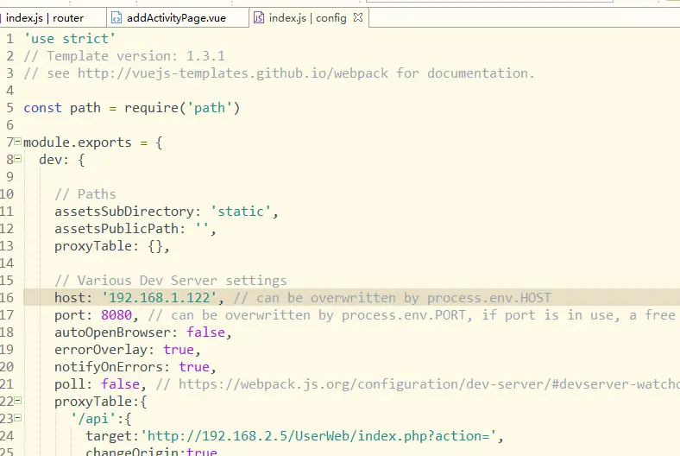Click the require('path') statement
Viewport: 680px width, 456px height.
182,108
